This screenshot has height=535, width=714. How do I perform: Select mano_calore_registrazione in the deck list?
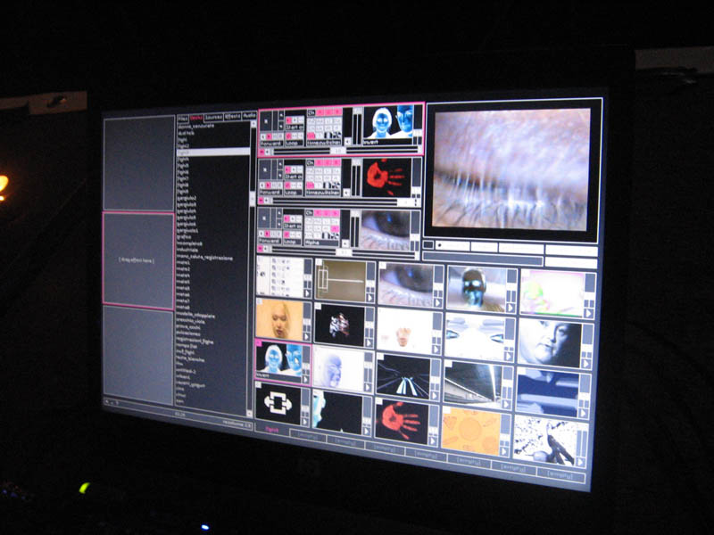[205, 258]
